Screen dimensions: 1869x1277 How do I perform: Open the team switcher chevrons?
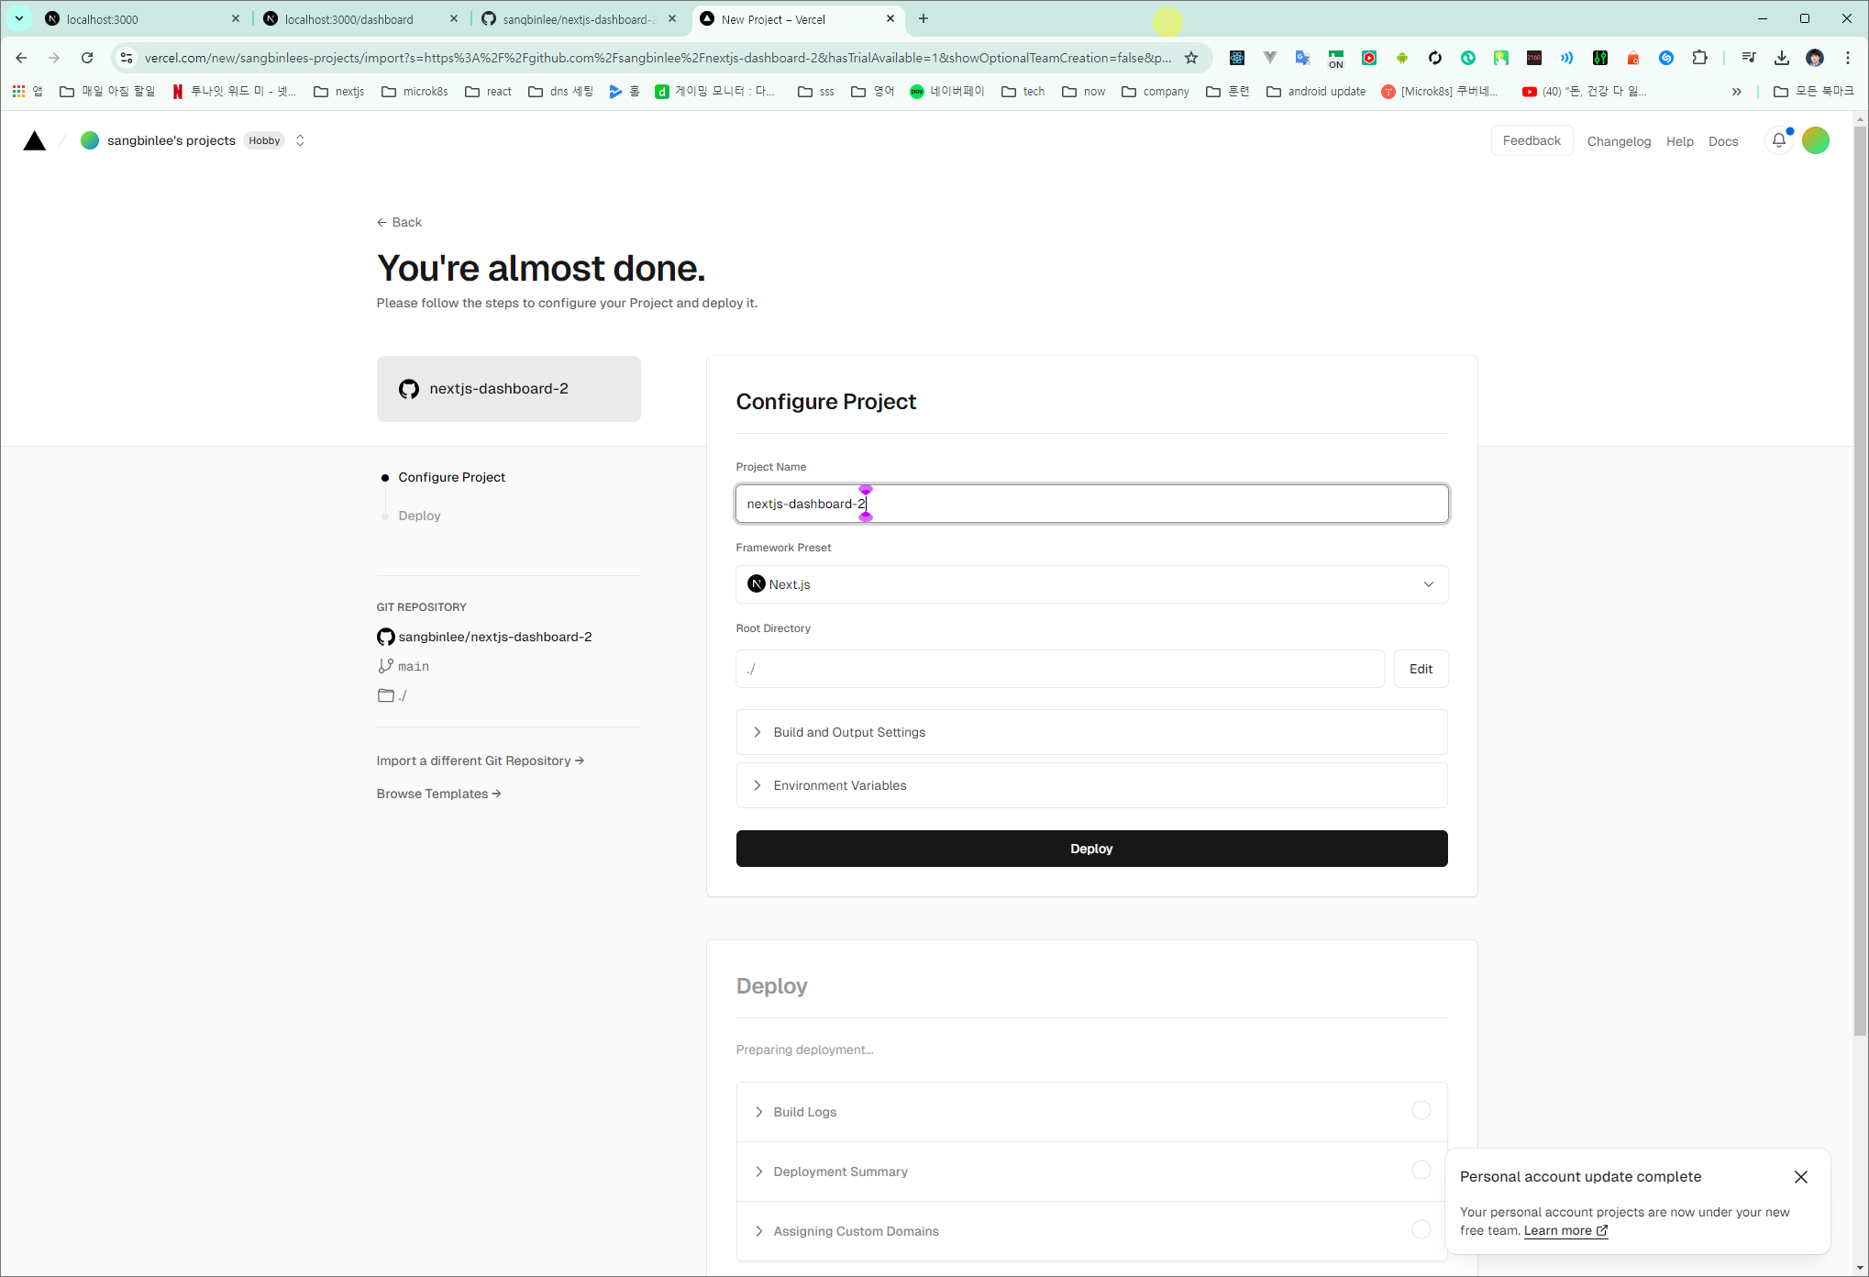click(300, 140)
